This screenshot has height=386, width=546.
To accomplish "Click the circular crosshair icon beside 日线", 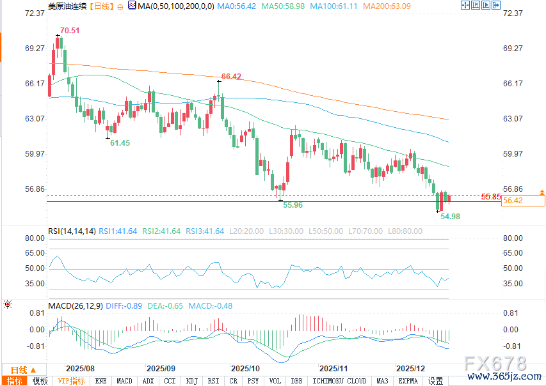I will point(122,6).
